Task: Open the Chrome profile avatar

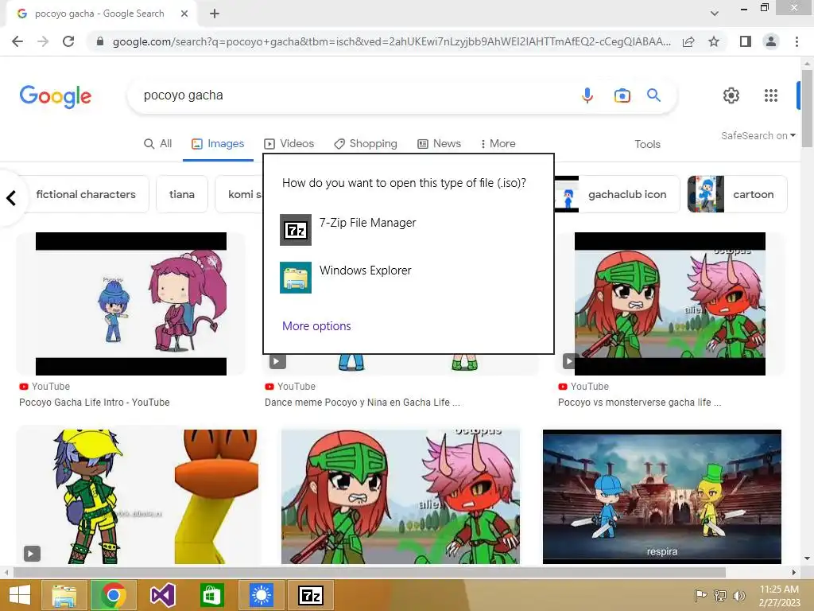Action: [x=771, y=41]
